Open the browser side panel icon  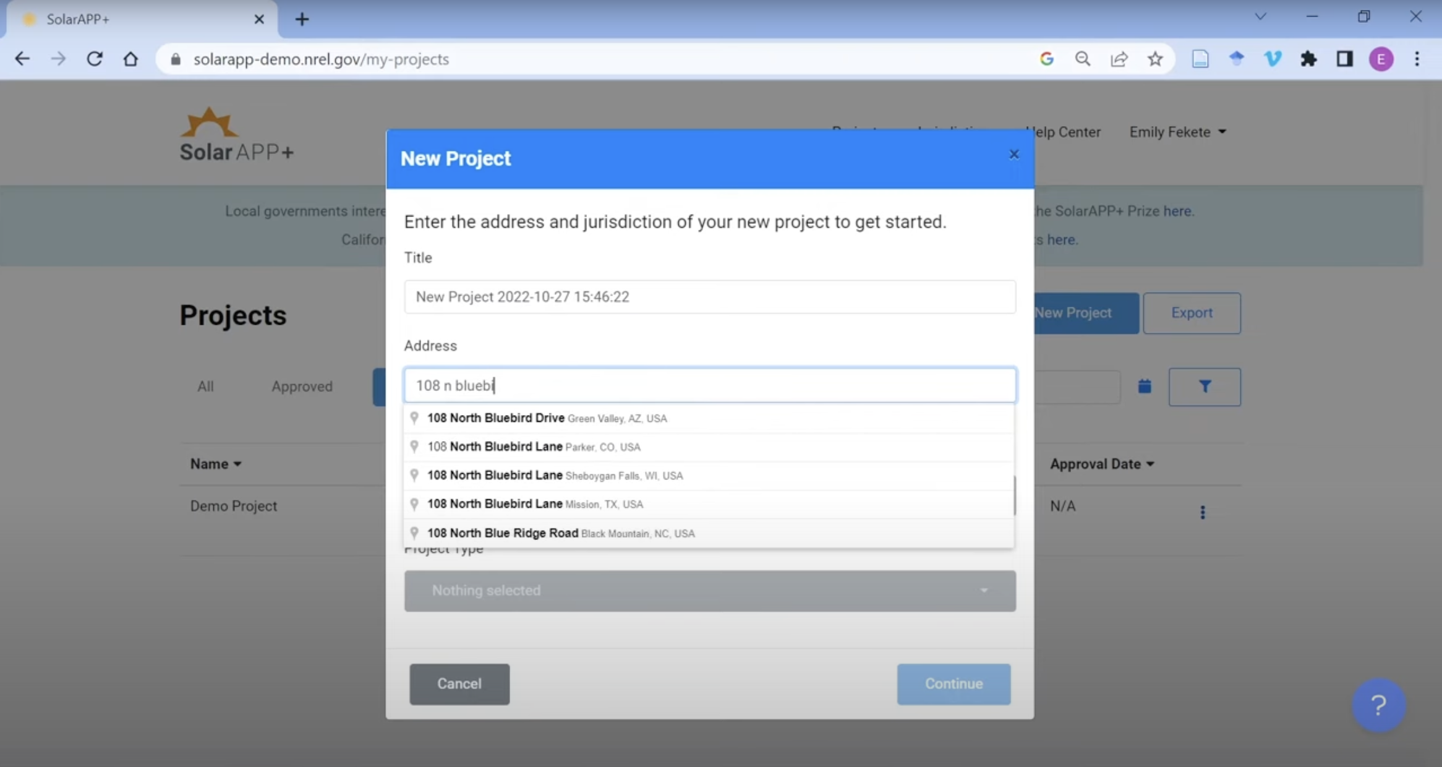[1345, 59]
